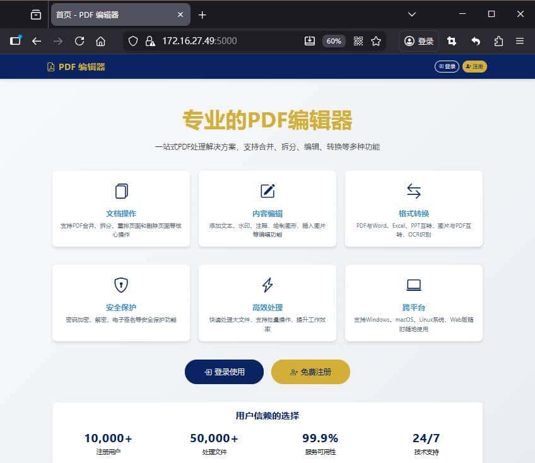Image resolution: width=535 pixels, height=463 pixels.
Task: Click the PDF 编辑器 logo in the navbar
Action: 76,66
